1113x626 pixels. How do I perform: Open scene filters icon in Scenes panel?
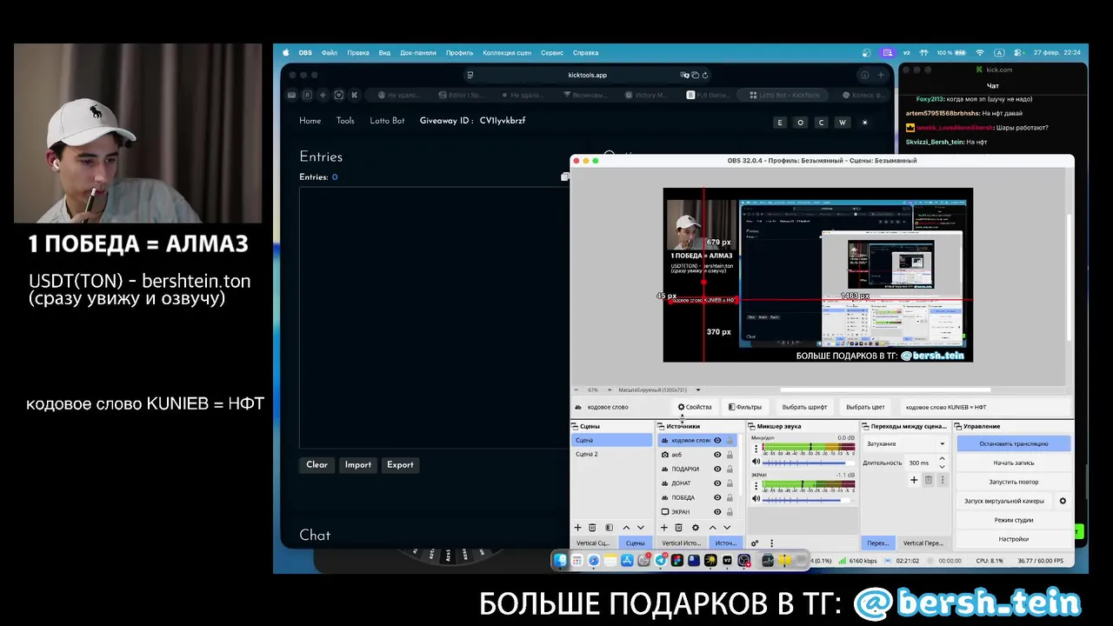[x=609, y=528]
